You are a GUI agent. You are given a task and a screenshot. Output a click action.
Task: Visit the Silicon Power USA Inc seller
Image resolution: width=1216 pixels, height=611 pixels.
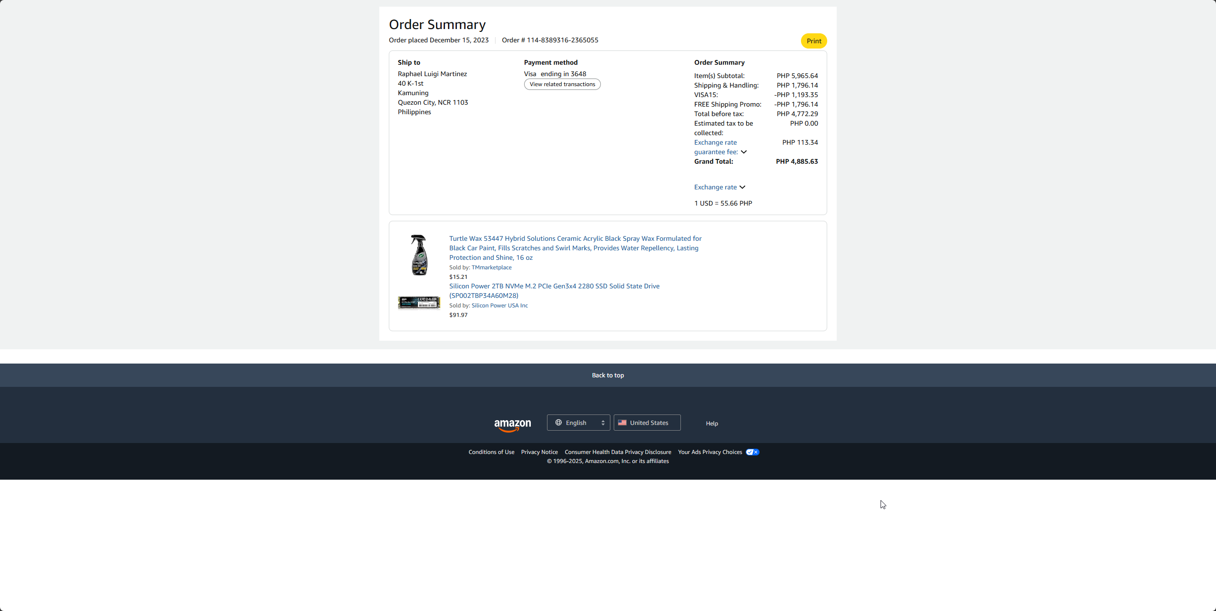(499, 305)
